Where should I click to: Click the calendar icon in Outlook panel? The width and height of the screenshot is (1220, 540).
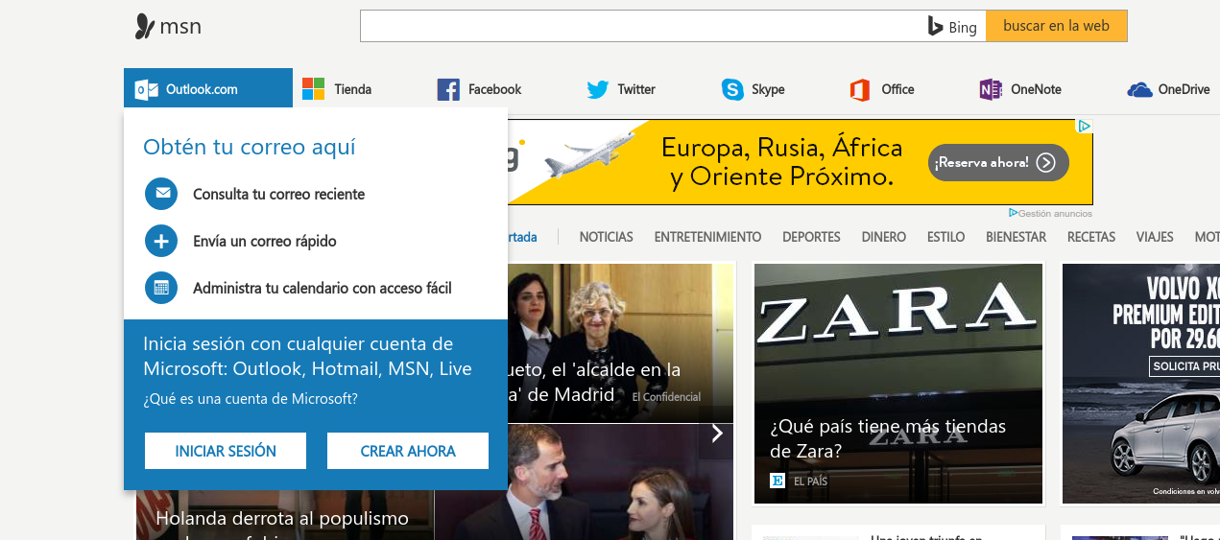161,288
